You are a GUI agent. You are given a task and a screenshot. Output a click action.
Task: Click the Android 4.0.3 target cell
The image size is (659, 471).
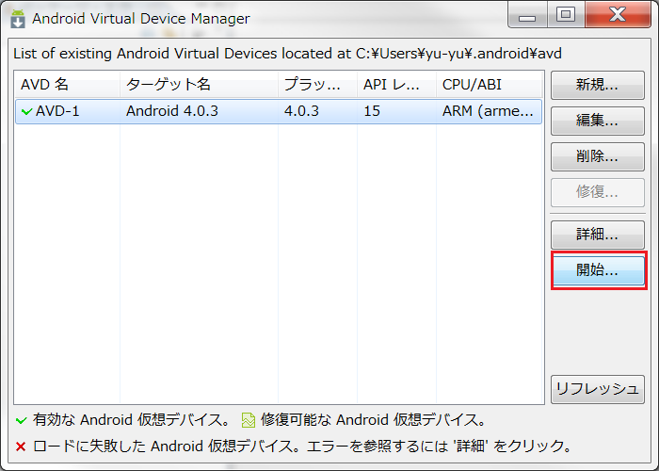(x=172, y=111)
